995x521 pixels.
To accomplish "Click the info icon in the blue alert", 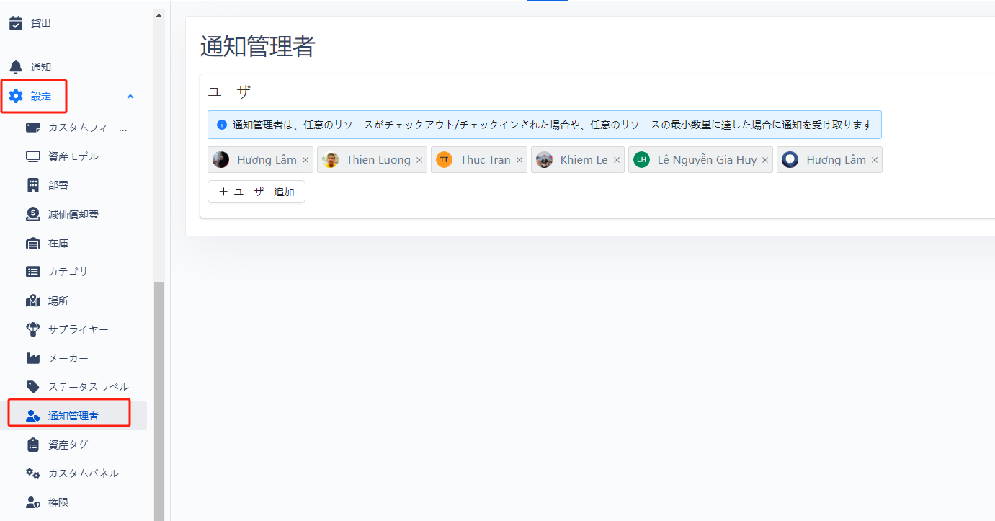I will (x=221, y=124).
